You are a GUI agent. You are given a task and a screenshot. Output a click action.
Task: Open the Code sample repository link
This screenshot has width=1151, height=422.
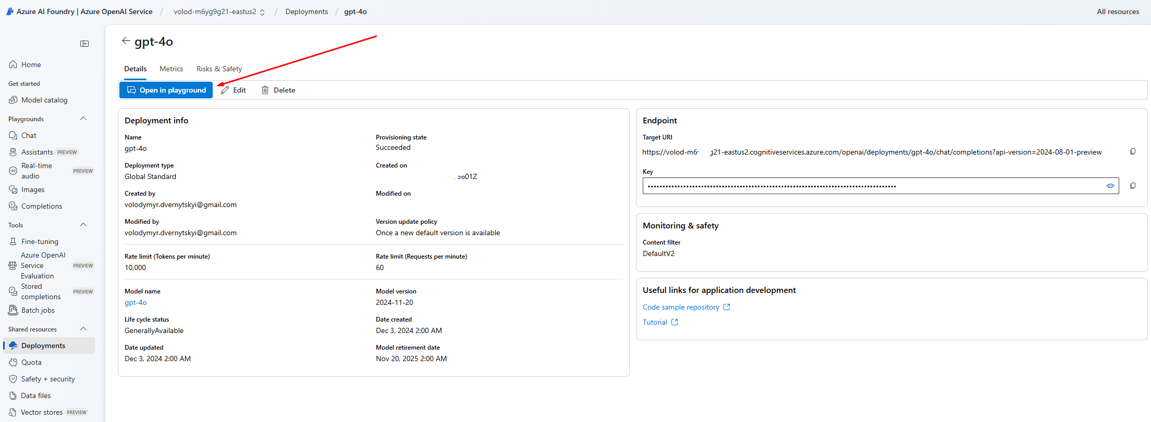tap(681, 307)
